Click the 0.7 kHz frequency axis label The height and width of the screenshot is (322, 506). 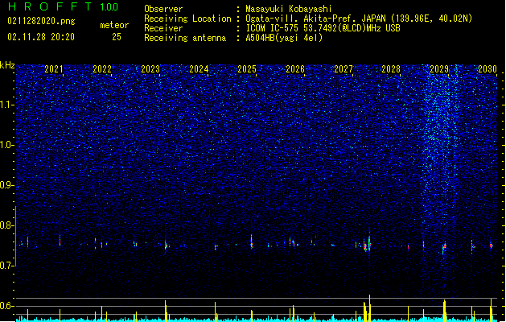[7, 266]
